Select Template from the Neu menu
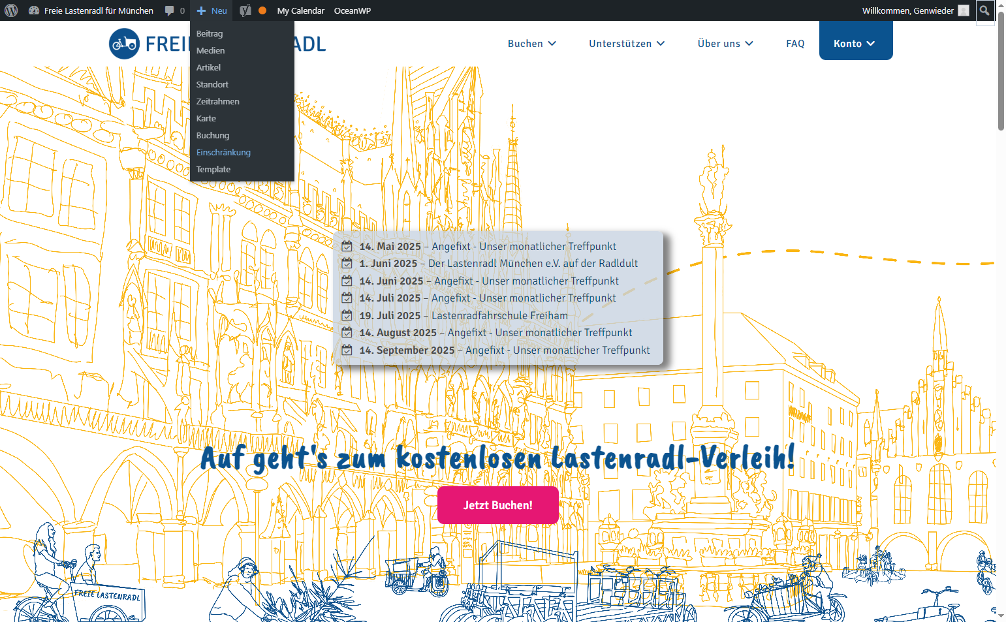 tap(242, 169)
